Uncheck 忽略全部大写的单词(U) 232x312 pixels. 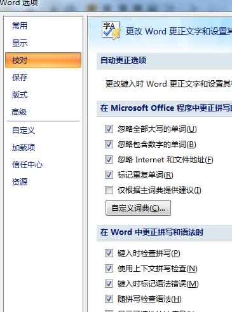[x=109, y=129]
